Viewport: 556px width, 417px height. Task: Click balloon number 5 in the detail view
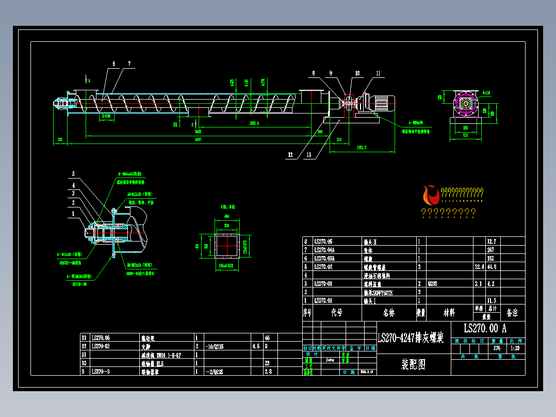[x=73, y=174]
